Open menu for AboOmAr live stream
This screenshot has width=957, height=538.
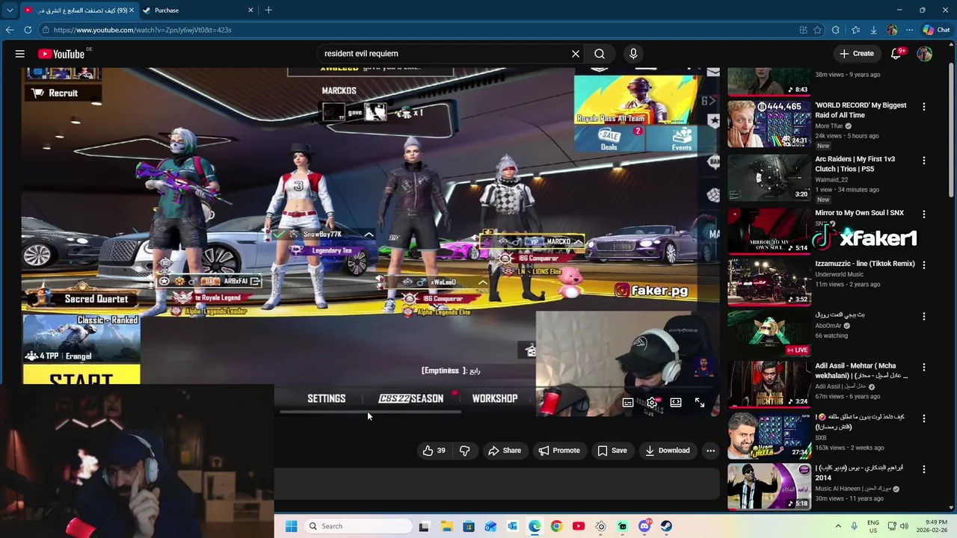tap(924, 316)
